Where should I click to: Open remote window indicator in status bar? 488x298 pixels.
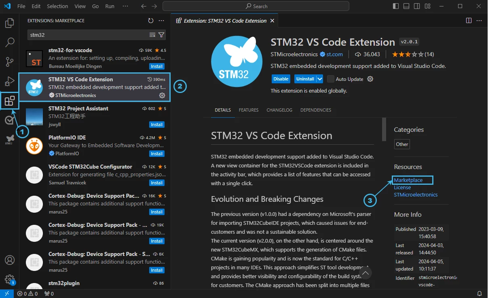pyautogui.click(x=7, y=294)
